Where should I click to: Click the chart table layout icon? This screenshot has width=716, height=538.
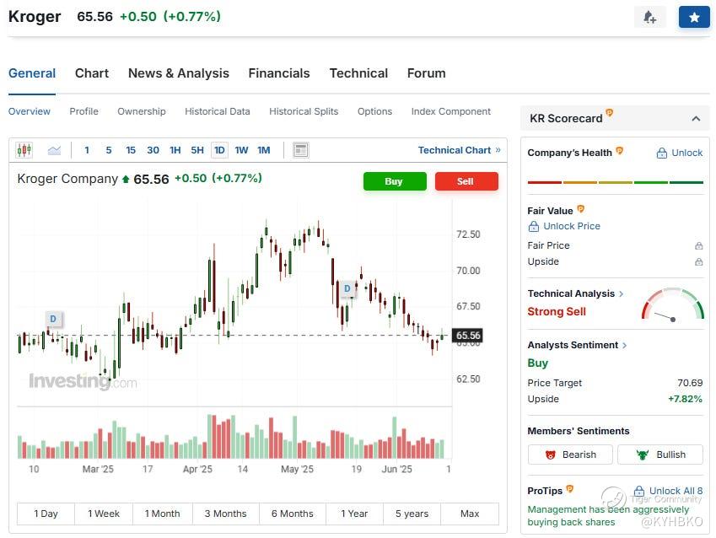[300, 150]
